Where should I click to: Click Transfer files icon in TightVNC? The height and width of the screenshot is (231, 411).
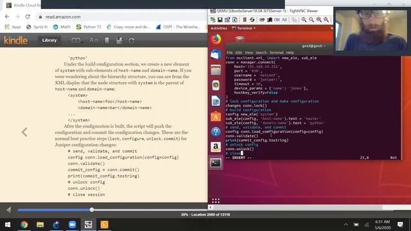click(294, 20)
